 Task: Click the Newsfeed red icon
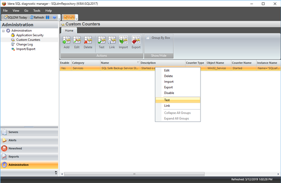pyautogui.click(x=4, y=148)
